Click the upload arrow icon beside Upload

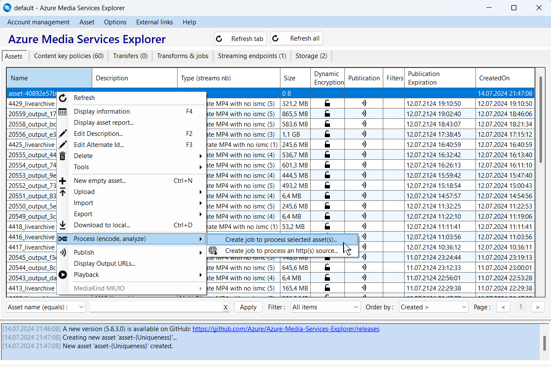point(63,192)
